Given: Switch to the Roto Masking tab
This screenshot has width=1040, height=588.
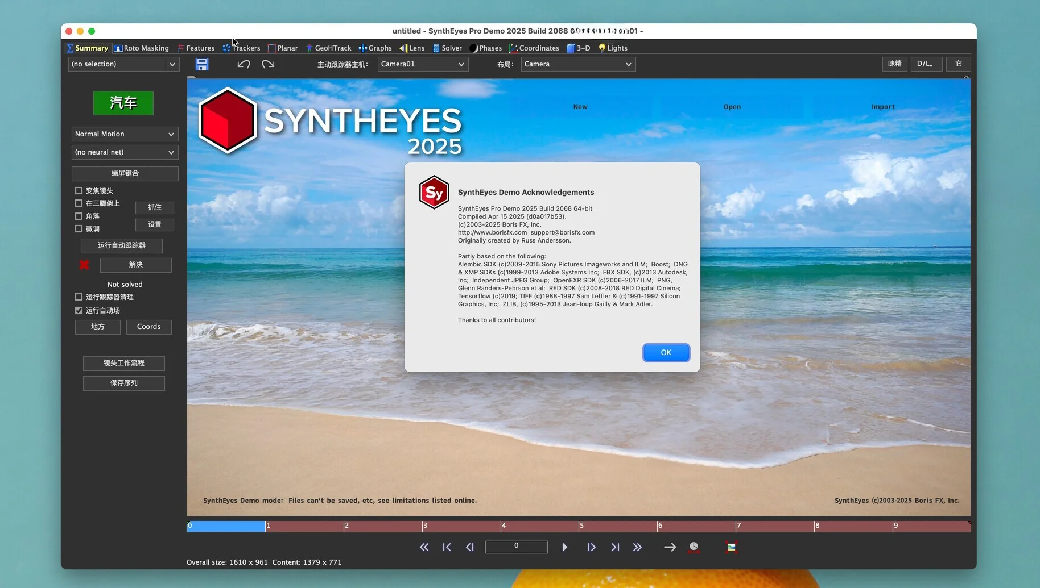Looking at the screenshot, I should click(x=141, y=48).
